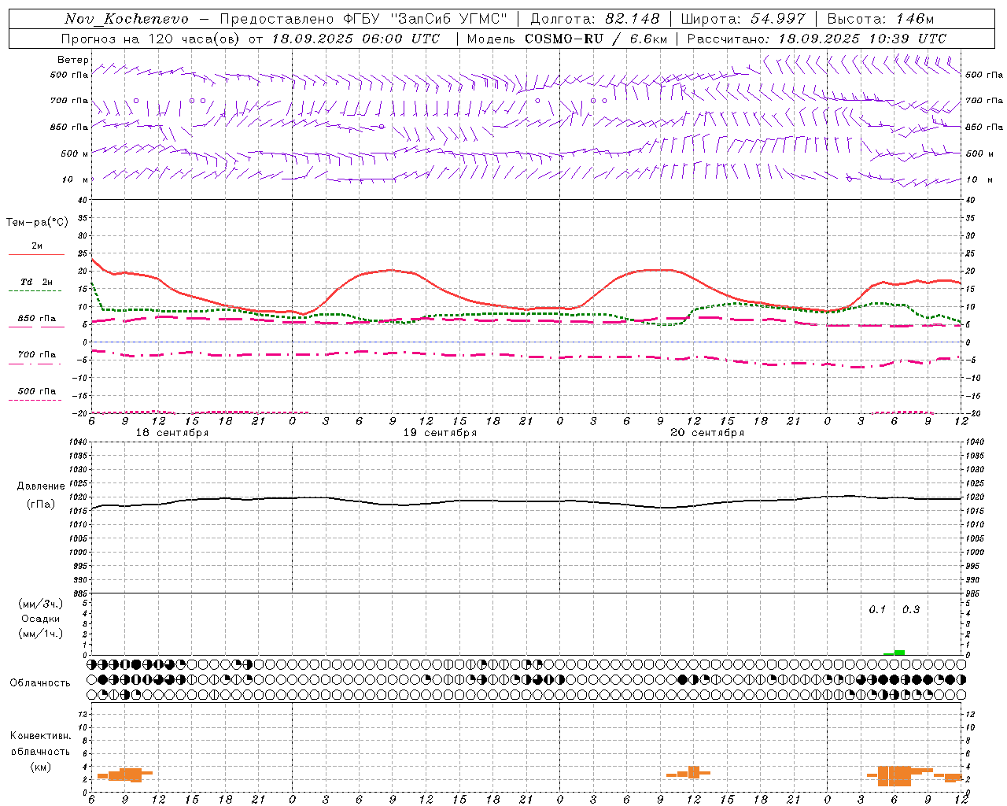
Task: Click the '(гПа)' unit under Давление
Action: pos(40,505)
